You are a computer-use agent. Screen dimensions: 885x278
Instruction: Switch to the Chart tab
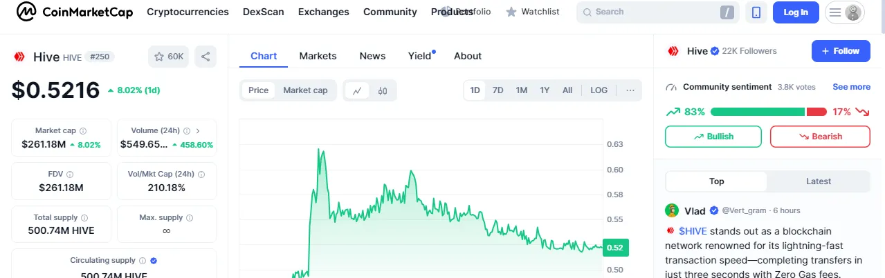(264, 56)
